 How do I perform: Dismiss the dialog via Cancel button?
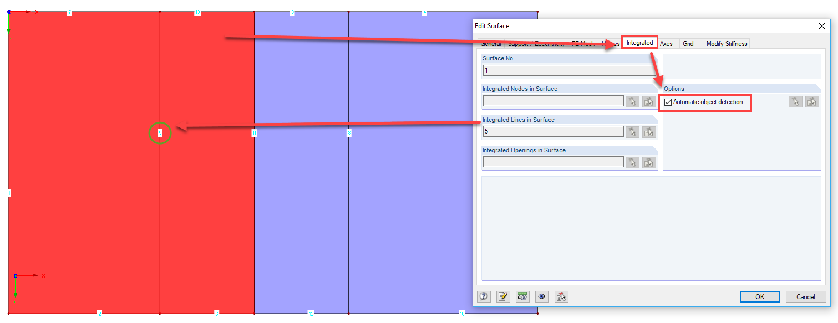tap(806, 296)
